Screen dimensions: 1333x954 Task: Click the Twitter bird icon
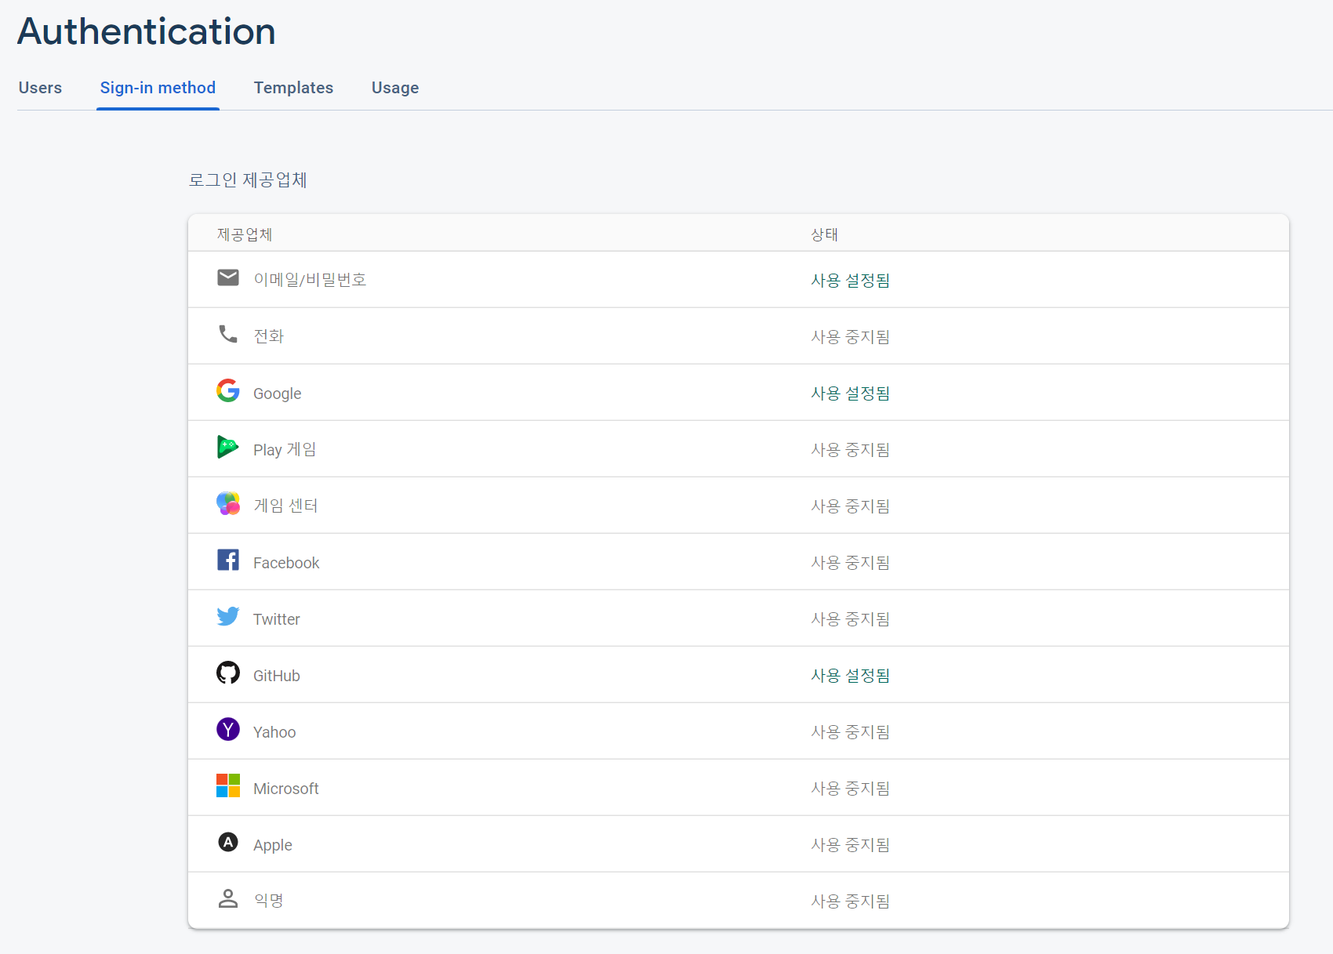[x=228, y=616]
